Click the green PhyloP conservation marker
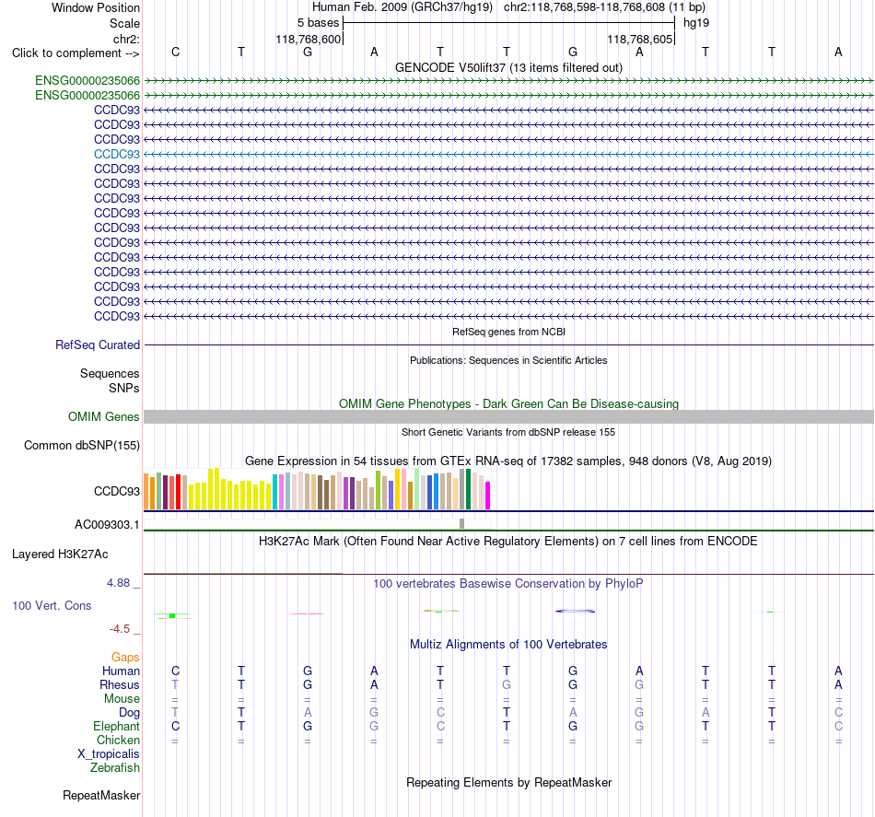 [x=172, y=615]
